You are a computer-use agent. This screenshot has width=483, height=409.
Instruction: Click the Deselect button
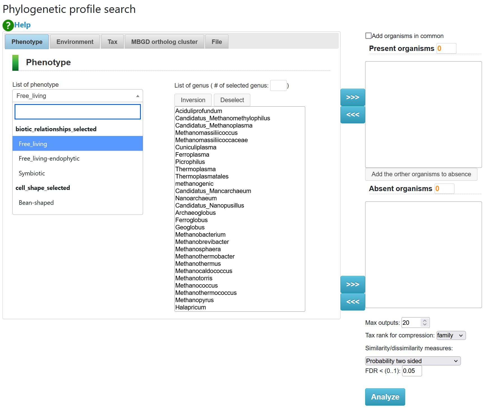[232, 100]
